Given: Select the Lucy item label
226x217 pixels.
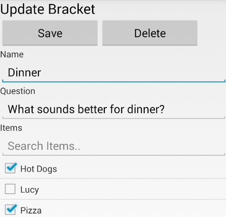Looking at the screenshot, I should 30,190.
